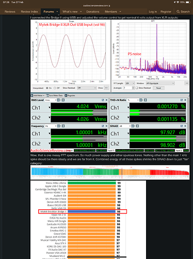Open the FFT Window AP-Equiripple dropdown
Screen dimensions: 193x259
(x=160, y=83)
